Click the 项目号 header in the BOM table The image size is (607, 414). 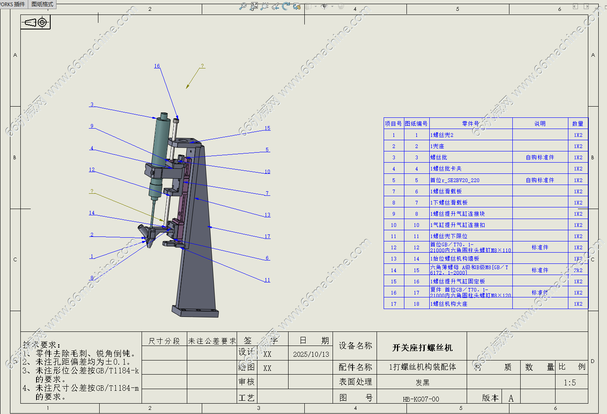pos(393,124)
